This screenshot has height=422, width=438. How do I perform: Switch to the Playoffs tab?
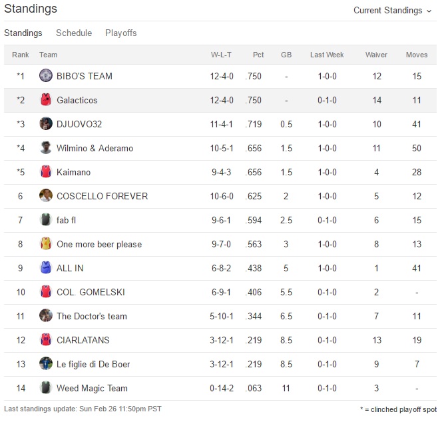tap(120, 33)
